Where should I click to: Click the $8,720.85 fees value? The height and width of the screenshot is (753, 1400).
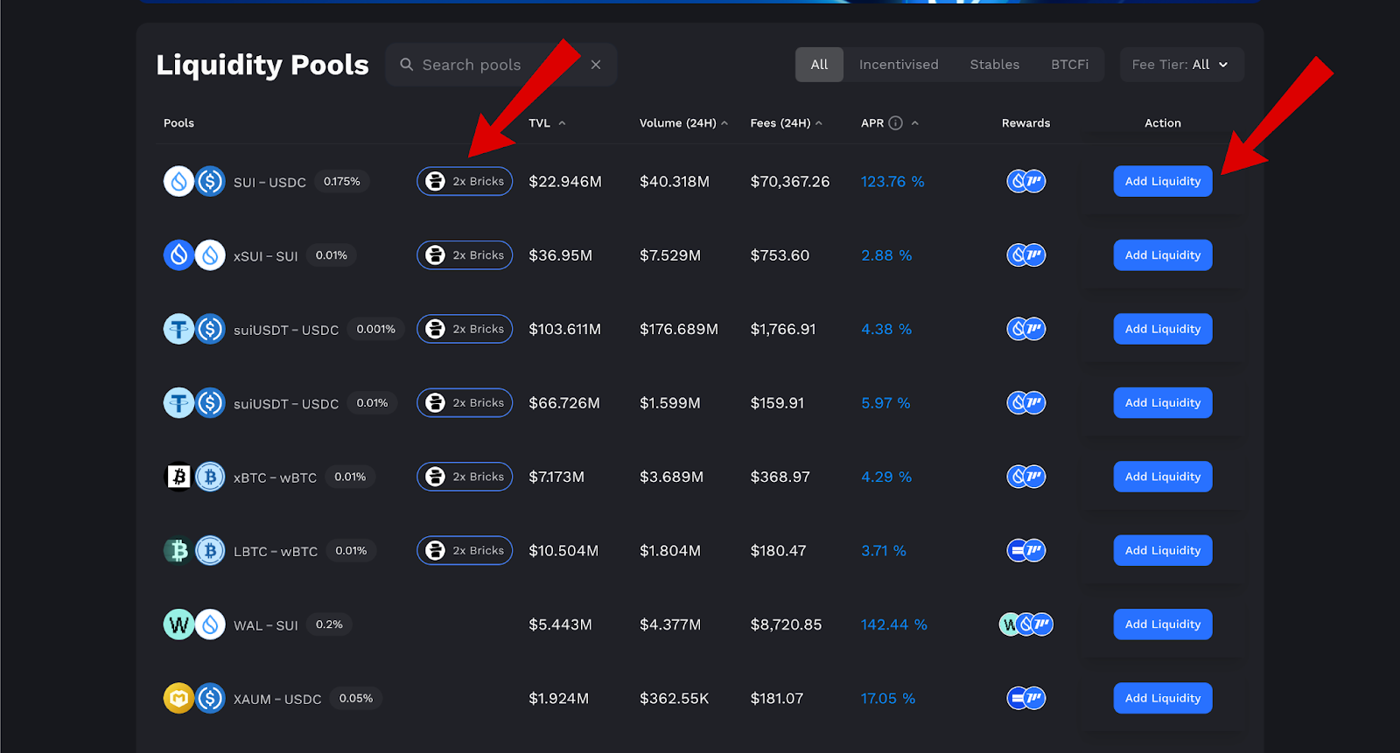coord(786,624)
